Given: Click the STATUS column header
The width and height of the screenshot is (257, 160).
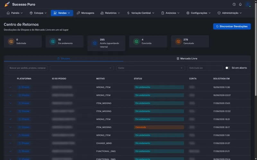Looking at the screenshot, I should (x=138, y=79).
